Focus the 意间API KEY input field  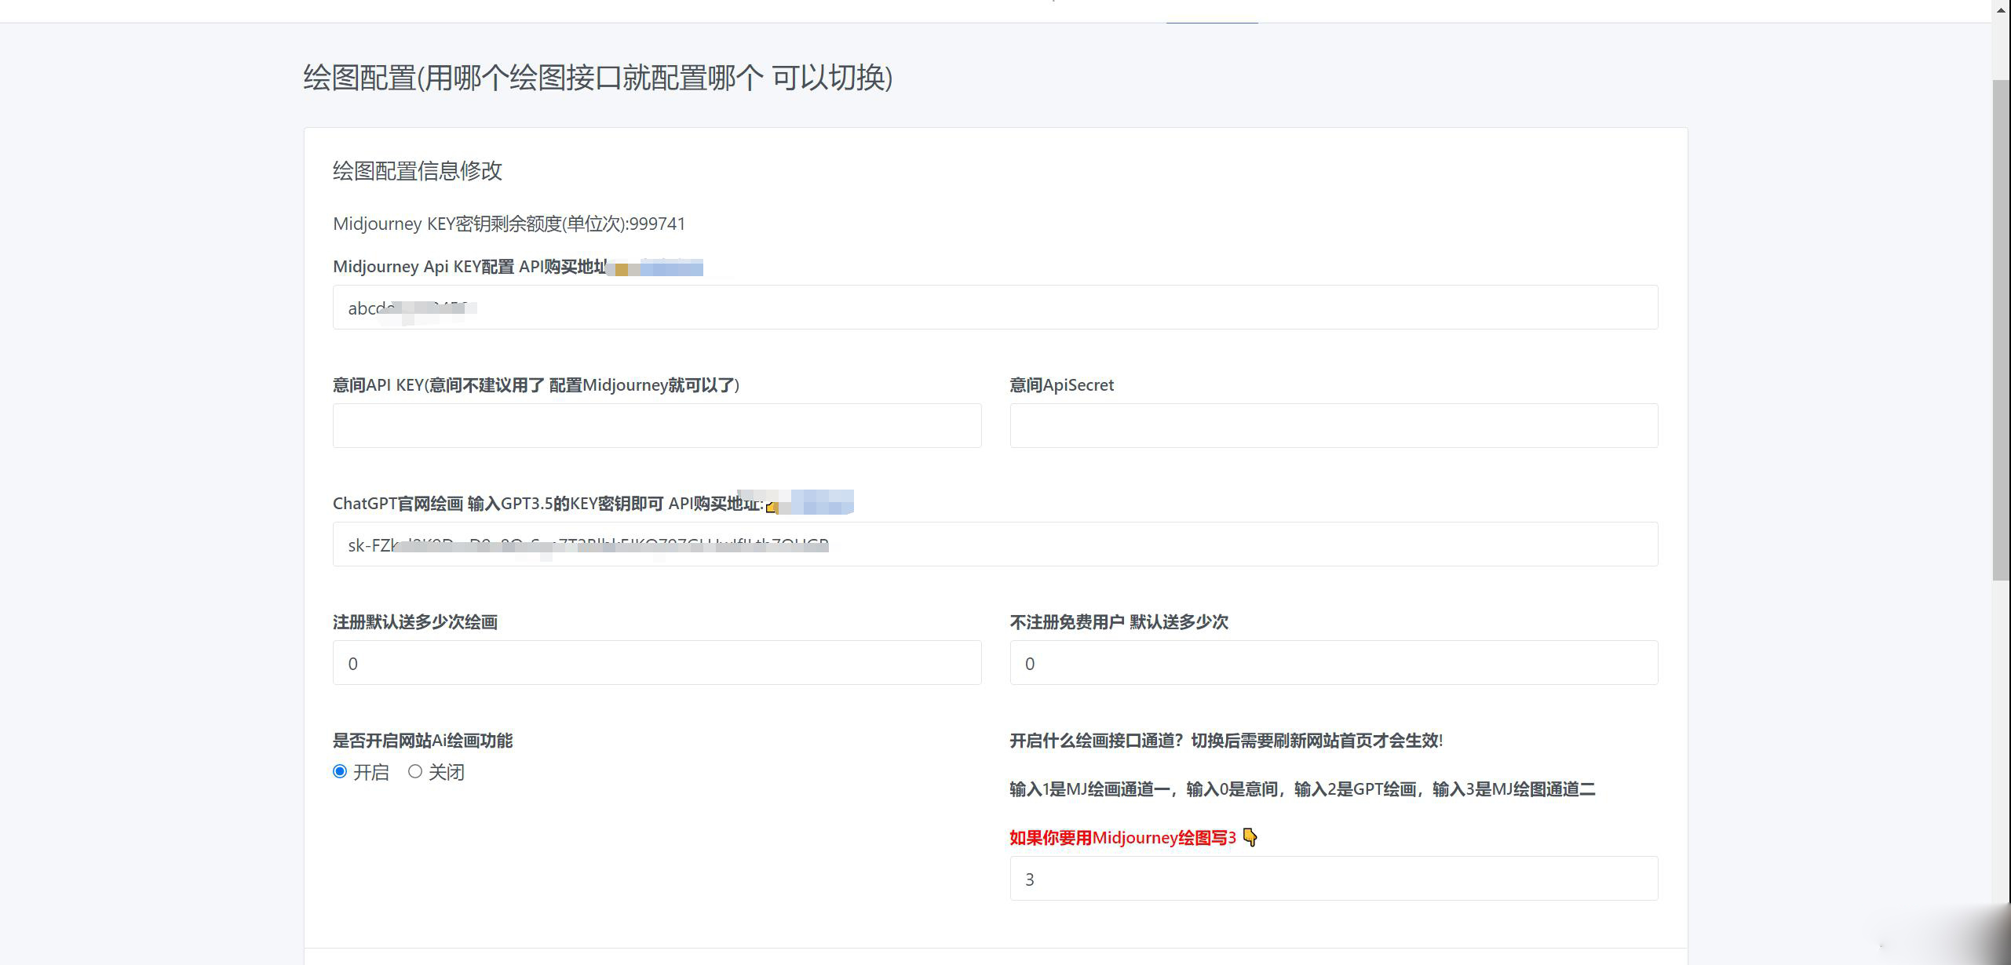point(657,426)
